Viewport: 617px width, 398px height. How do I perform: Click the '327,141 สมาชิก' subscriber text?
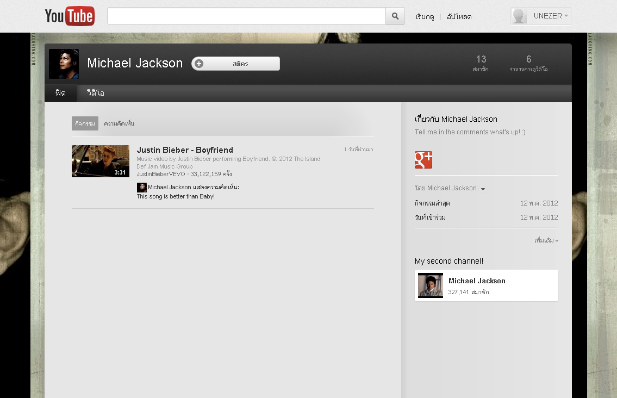tap(469, 292)
